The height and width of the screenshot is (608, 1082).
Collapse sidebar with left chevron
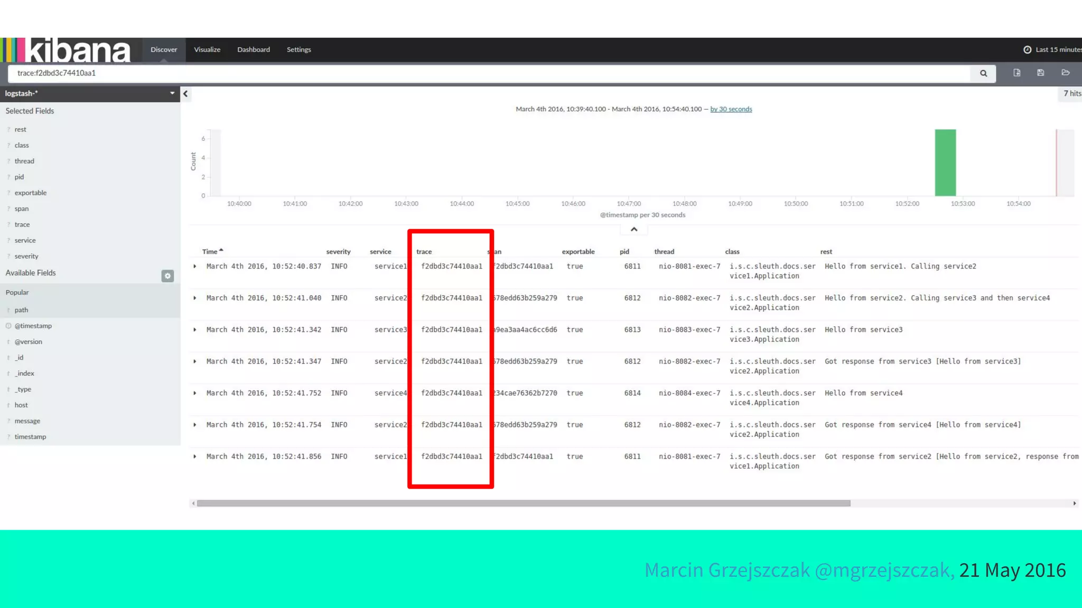[x=185, y=94]
